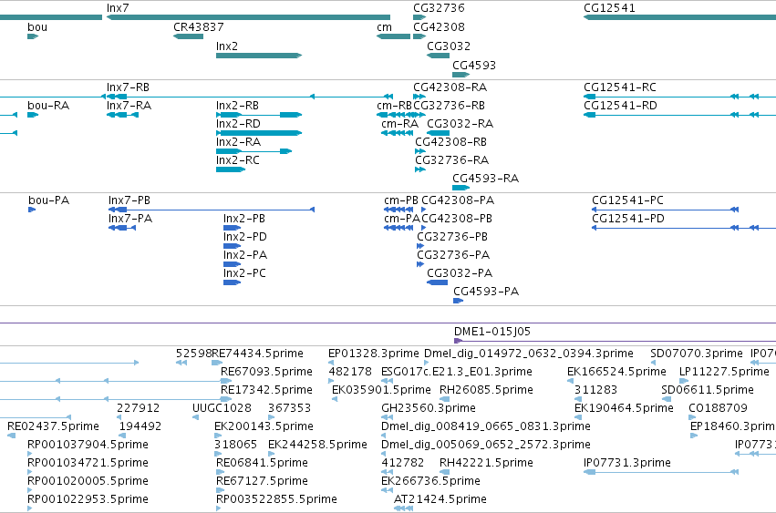Click the DME1-015J05 clone label
This screenshot has width=776, height=513.
tap(491, 332)
